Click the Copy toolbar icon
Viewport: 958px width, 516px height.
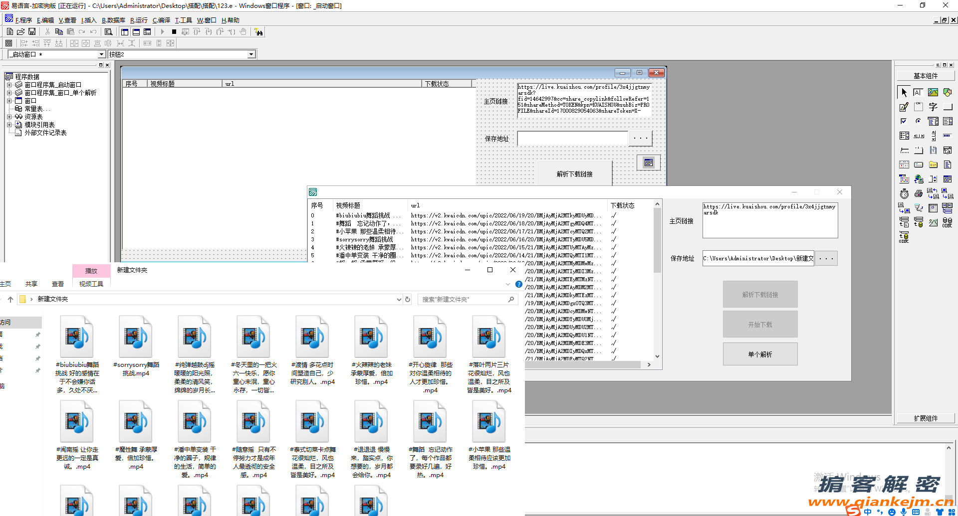coord(59,31)
